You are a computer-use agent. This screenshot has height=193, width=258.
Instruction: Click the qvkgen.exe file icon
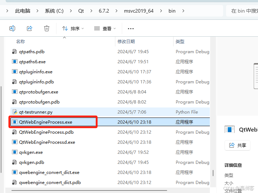[x=14, y=152]
